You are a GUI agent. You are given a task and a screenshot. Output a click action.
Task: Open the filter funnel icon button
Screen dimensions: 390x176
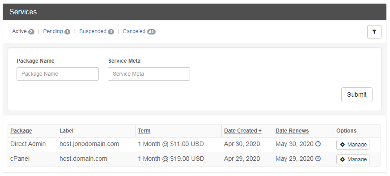(x=374, y=32)
